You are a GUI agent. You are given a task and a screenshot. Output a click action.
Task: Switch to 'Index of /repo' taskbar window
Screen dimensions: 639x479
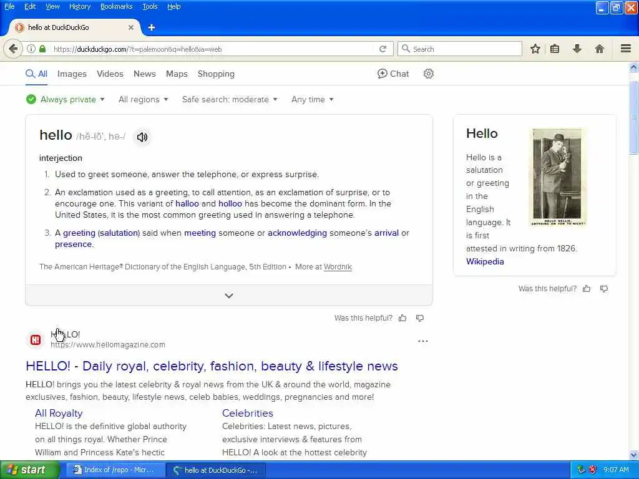tap(115, 470)
